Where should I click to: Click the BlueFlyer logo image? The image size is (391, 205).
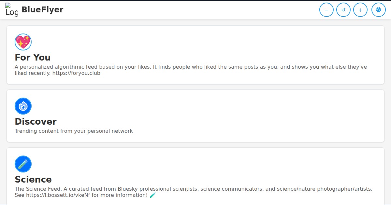[12, 9]
